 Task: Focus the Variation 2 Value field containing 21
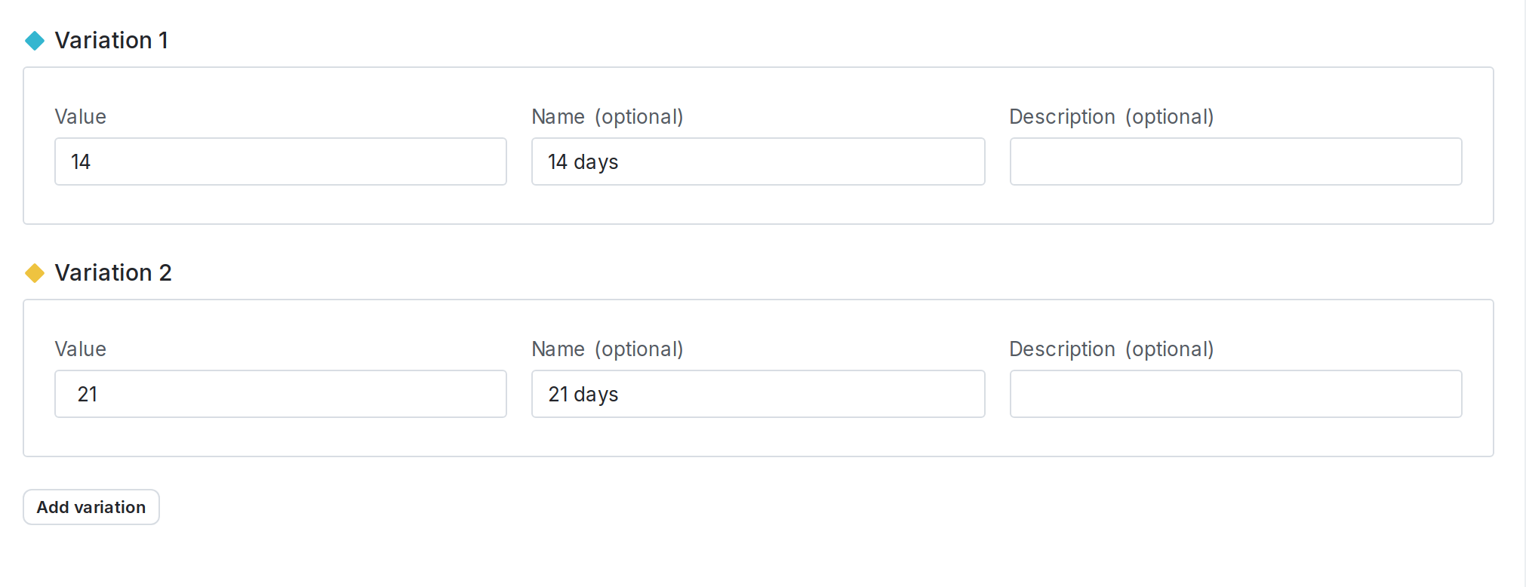coord(281,394)
